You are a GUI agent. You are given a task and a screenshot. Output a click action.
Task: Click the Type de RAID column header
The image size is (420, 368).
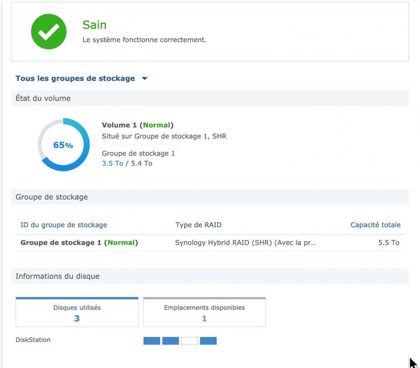tap(198, 225)
